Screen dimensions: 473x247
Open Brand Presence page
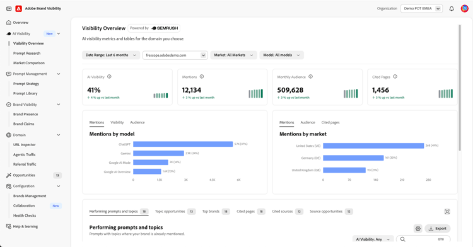click(x=26, y=114)
